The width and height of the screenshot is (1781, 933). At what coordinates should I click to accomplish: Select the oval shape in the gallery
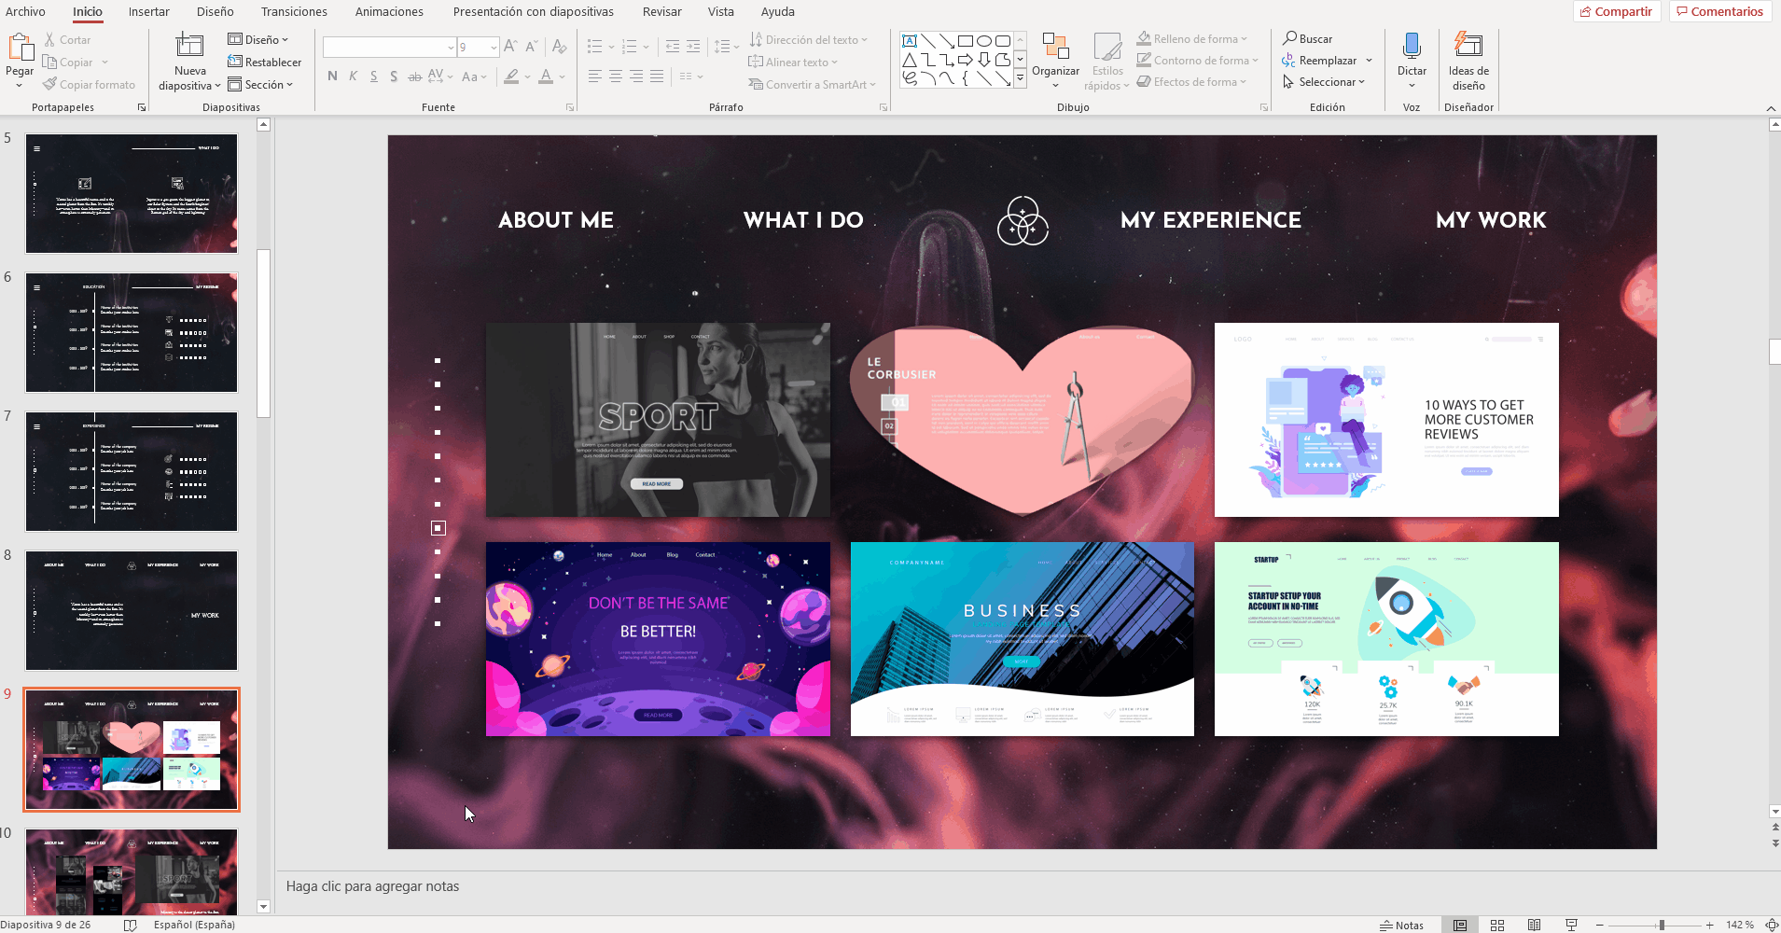pyautogui.click(x=984, y=41)
